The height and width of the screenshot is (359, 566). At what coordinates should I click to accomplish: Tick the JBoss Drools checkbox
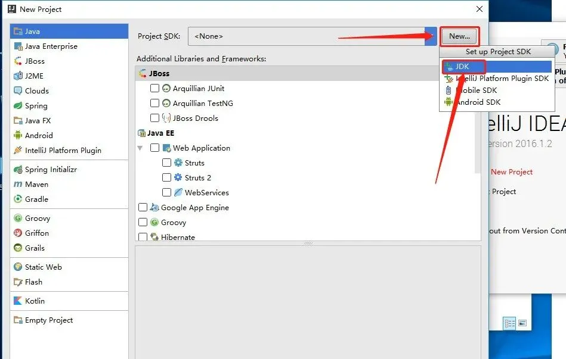[154, 118]
